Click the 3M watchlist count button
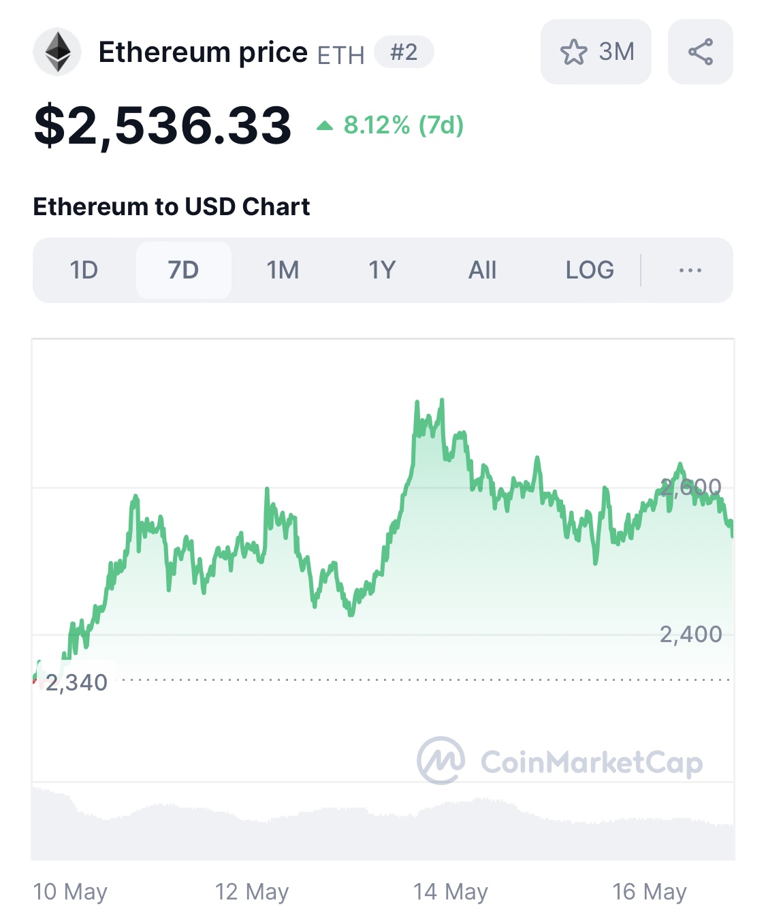 pos(596,52)
